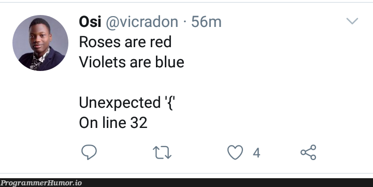Retweet the post using the retweet icon

[162, 152]
